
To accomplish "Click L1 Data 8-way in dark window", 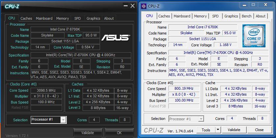I will click(122, 91).
